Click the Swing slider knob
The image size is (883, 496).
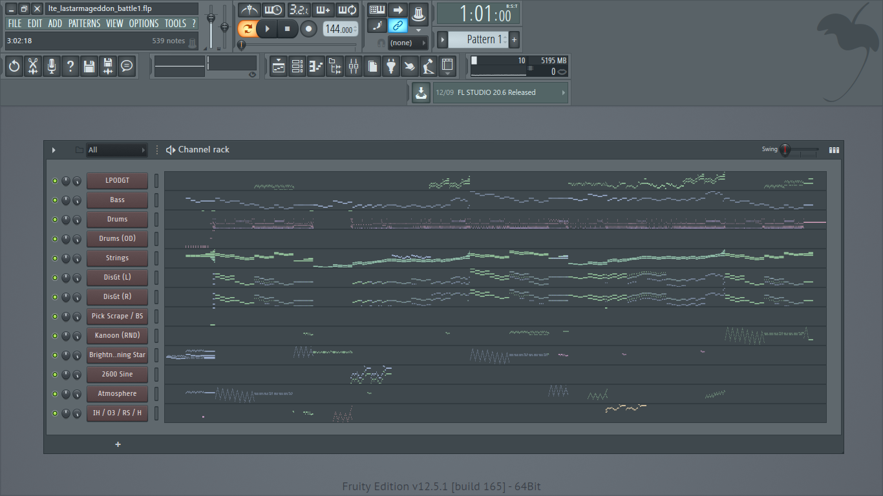[x=785, y=150]
